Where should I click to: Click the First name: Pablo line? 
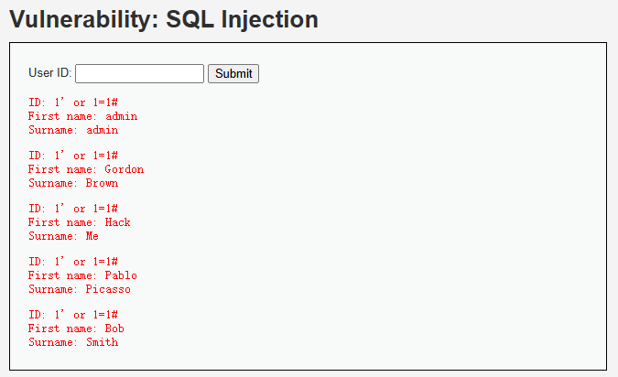pyautogui.click(x=82, y=275)
